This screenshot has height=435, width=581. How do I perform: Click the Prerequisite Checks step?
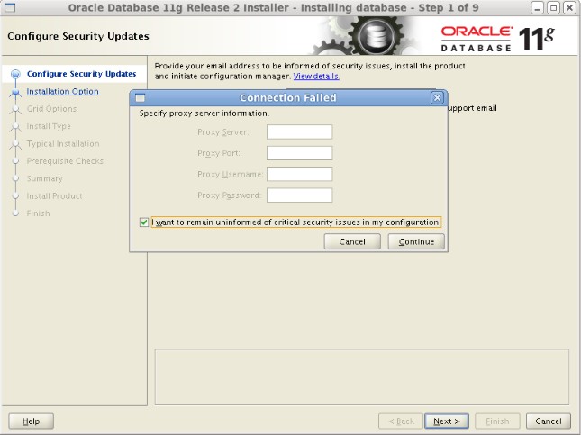tap(65, 161)
